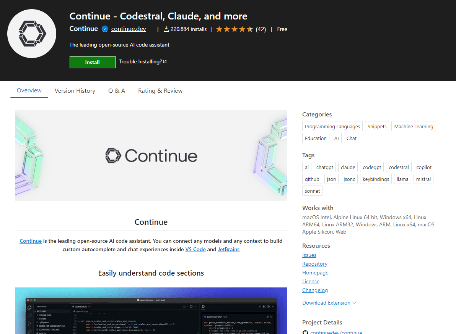Click the codegpt tag
The image size is (456, 334).
coord(372,168)
